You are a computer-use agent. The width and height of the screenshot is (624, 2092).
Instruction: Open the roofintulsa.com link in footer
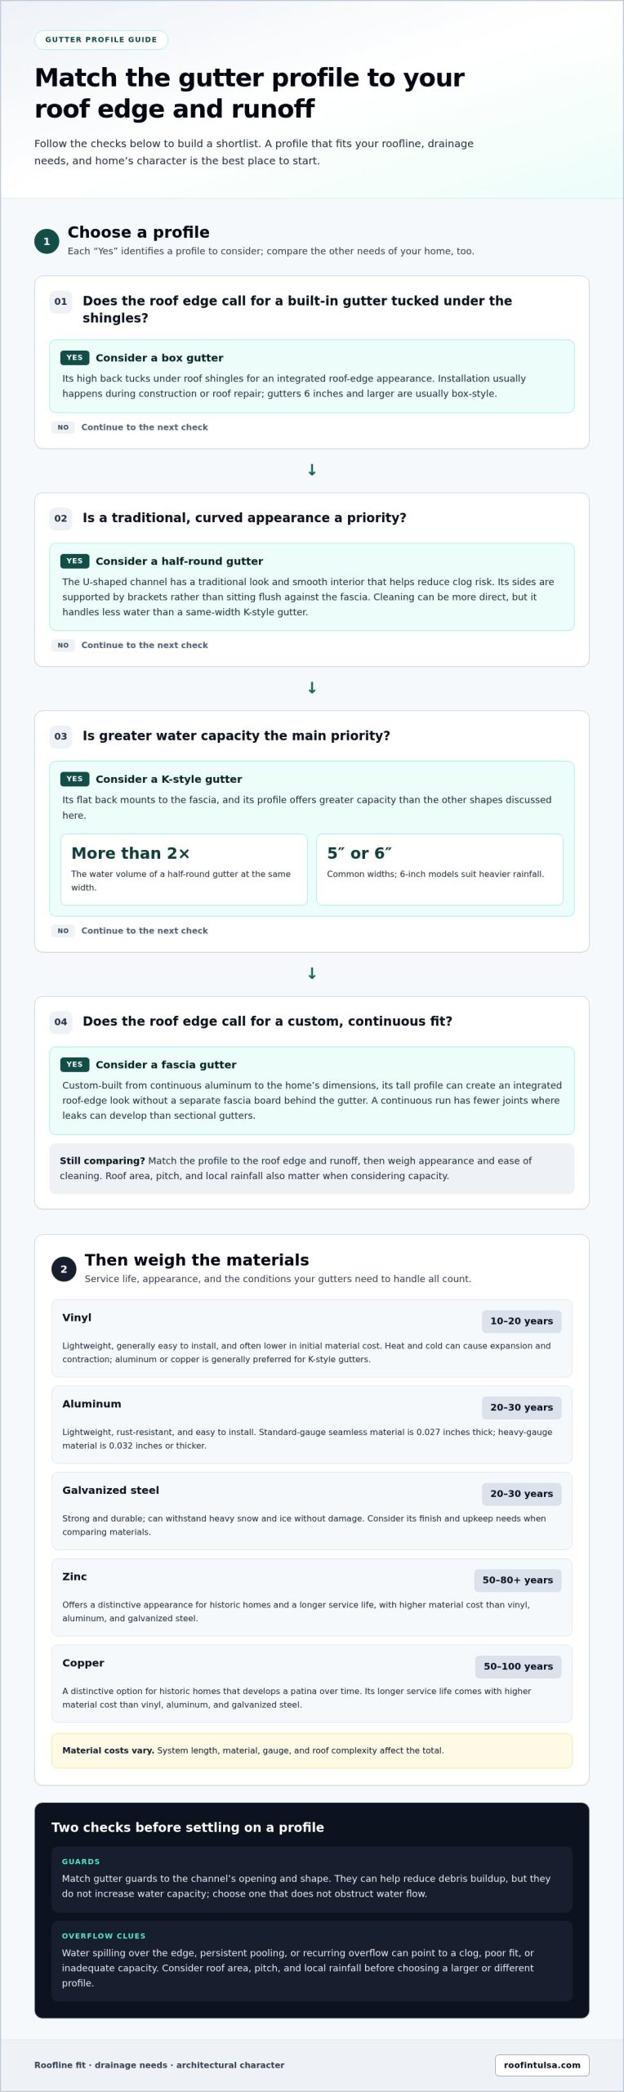click(542, 2065)
